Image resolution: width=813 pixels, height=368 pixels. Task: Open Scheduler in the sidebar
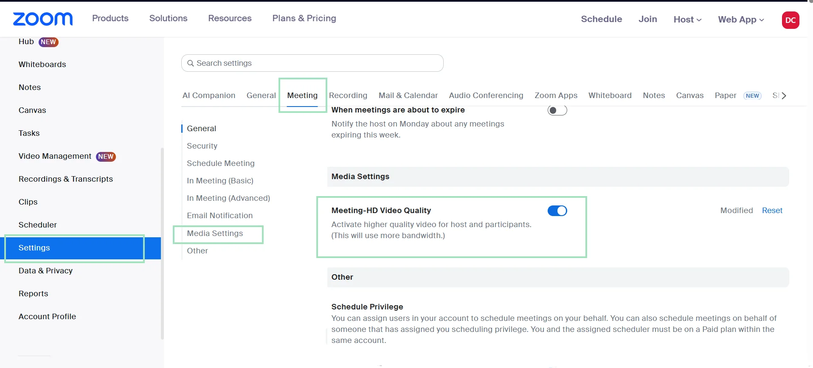[38, 225]
